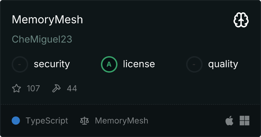This screenshot has height=137, width=261.
Task: Click the hammer tools icon
Action: pyautogui.click(x=56, y=89)
